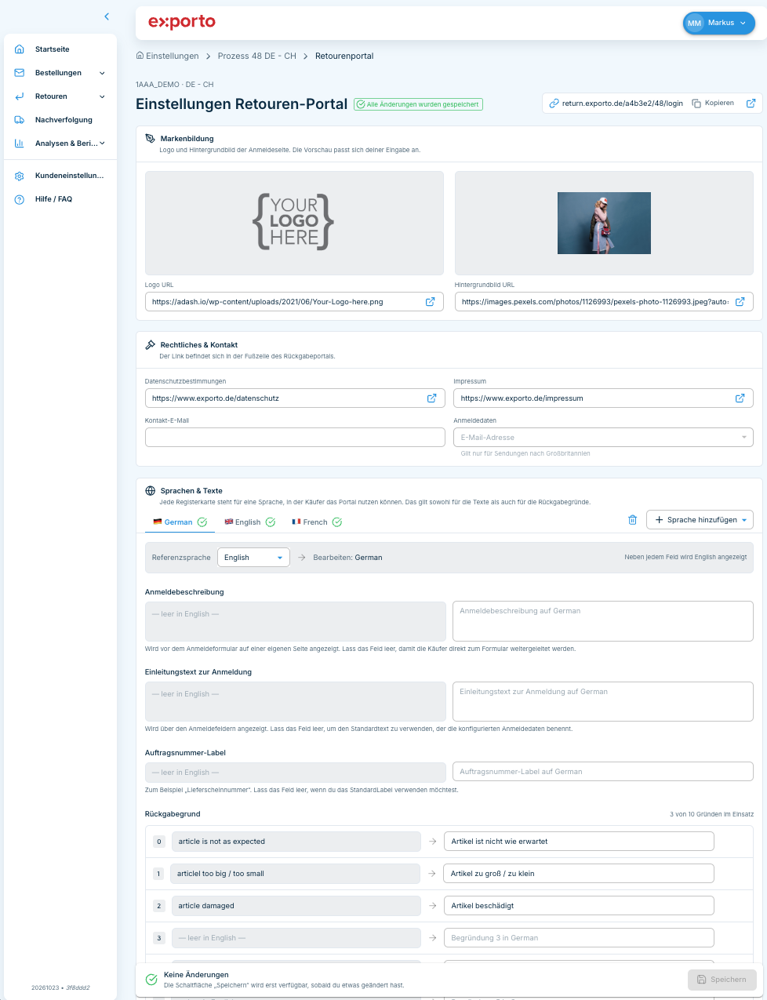Screen dimensions: 767x1000
Task: Focus the Auftragsnummer-Label auf German field
Action: point(603,772)
